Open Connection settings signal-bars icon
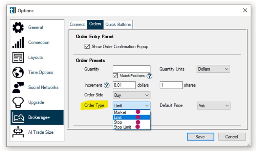This screenshot has width=258, height=151. 18,42
